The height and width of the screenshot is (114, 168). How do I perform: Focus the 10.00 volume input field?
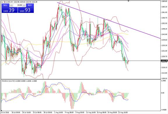pos(18,5)
